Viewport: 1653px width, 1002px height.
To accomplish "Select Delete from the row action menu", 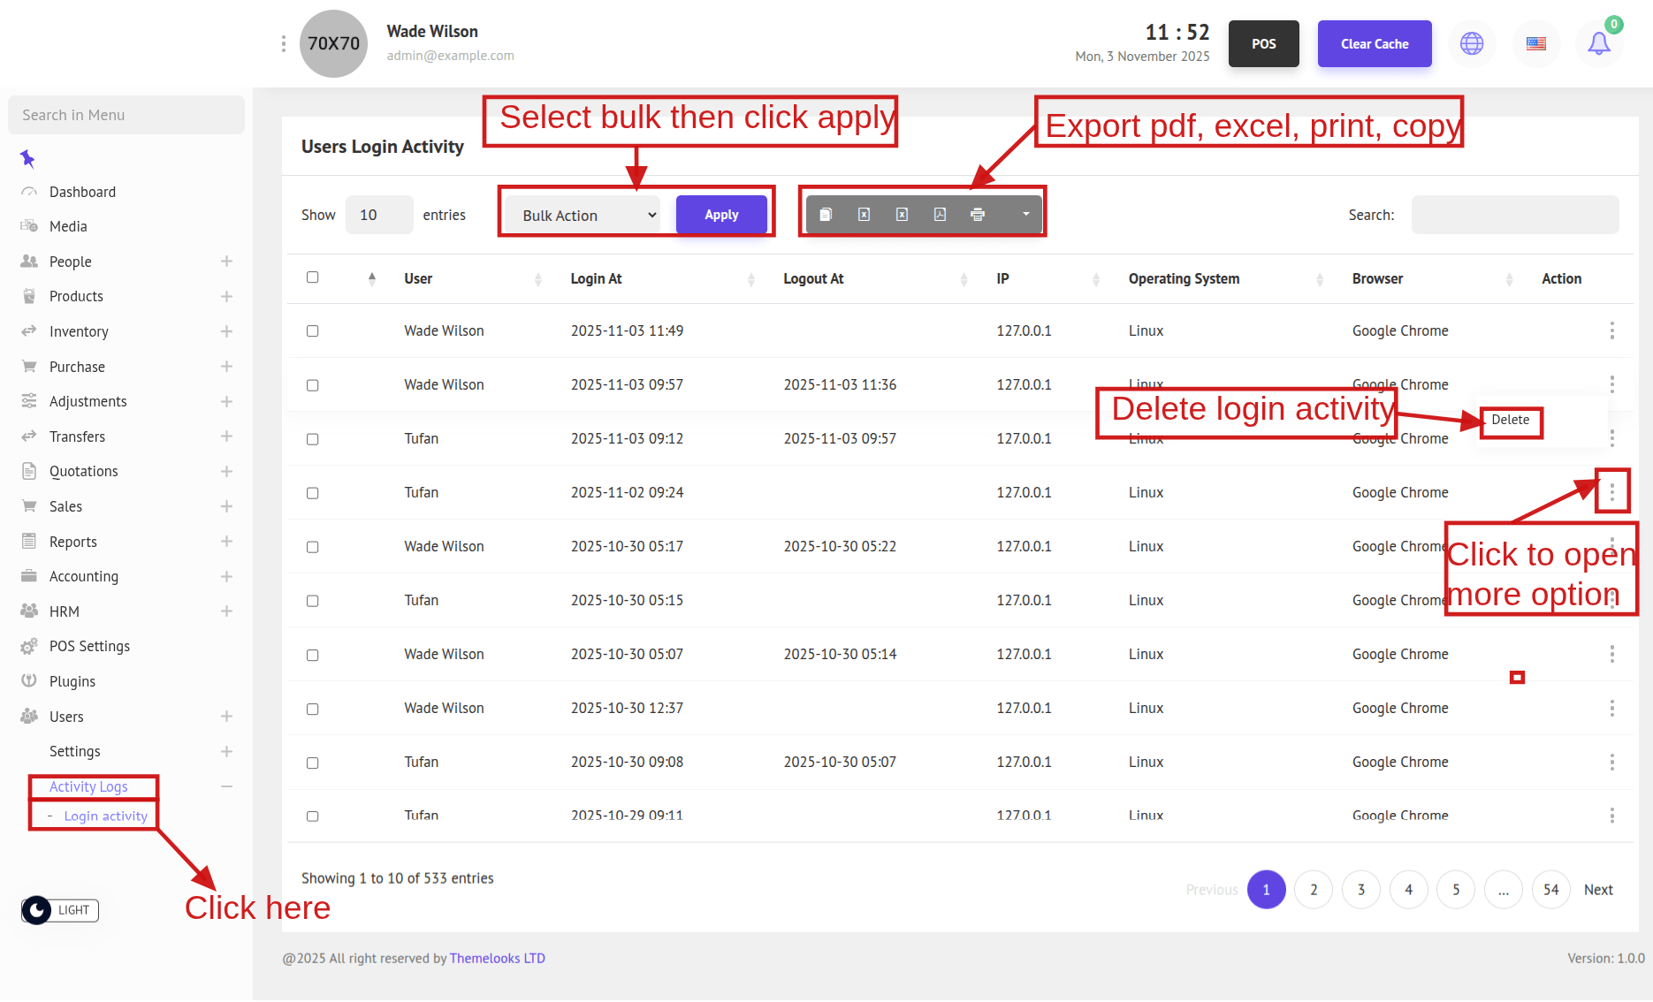I will click(x=1510, y=421).
